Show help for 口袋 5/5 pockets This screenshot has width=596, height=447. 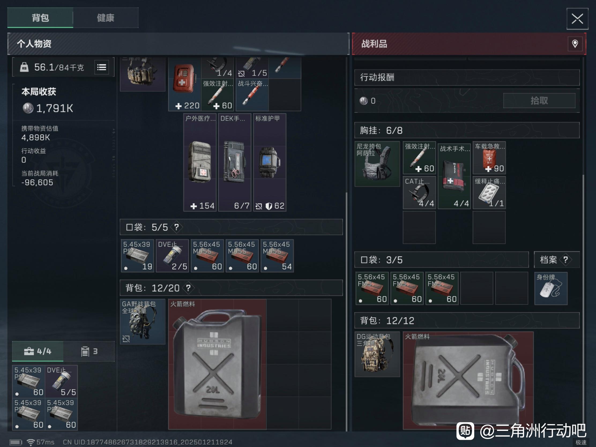[177, 227]
